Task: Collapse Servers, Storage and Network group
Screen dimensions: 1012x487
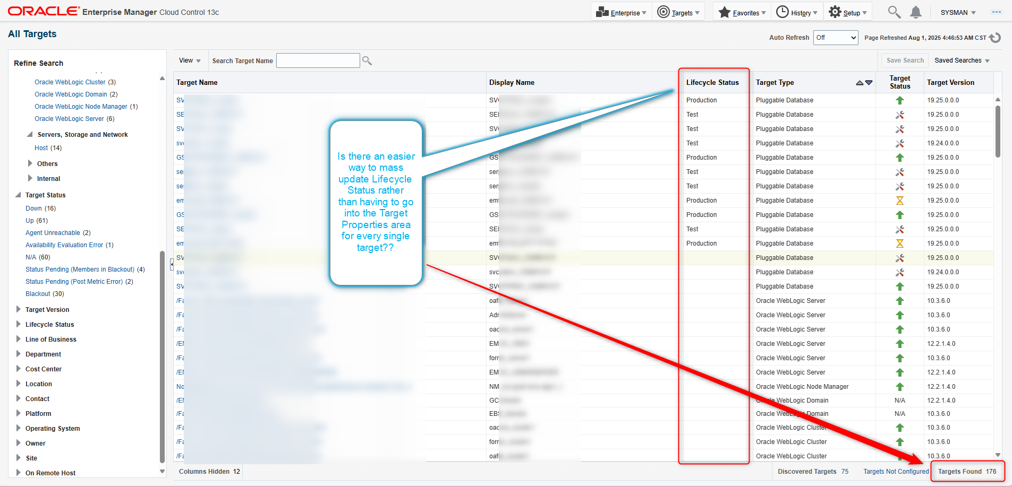Action: (30, 134)
